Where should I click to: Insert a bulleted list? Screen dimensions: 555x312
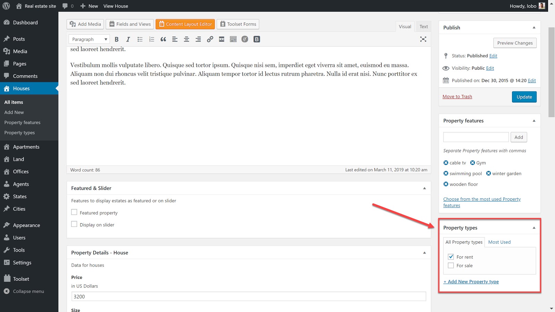[140, 40]
